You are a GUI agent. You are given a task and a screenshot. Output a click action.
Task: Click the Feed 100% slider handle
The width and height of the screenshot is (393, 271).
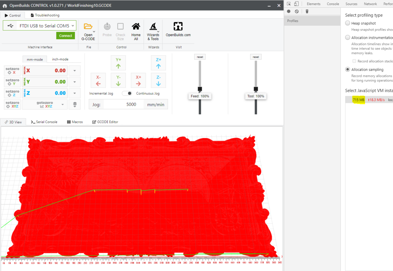pos(200,89)
